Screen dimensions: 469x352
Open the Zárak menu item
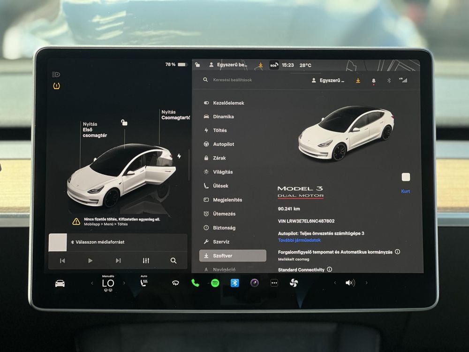[214, 158]
